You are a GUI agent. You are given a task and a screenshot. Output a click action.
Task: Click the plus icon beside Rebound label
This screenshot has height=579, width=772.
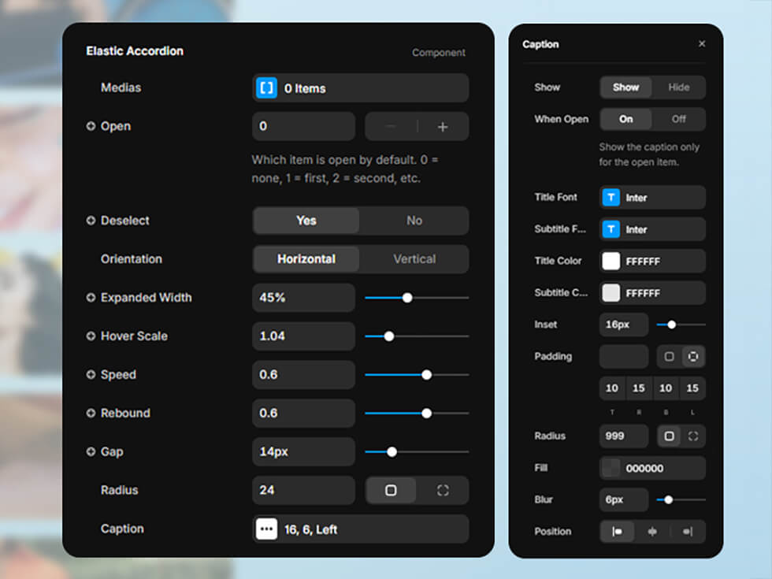[91, 413]
